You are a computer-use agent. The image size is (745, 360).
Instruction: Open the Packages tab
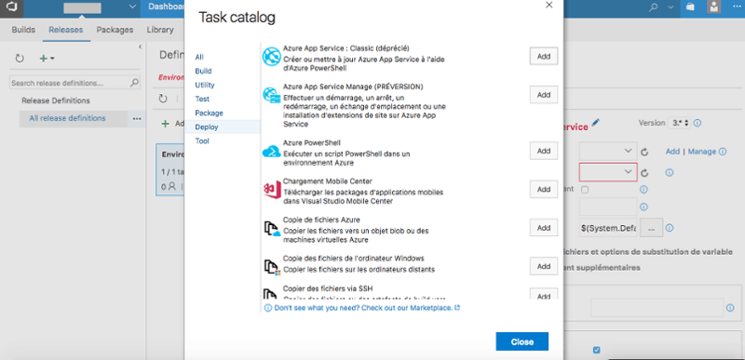[115, 30]
